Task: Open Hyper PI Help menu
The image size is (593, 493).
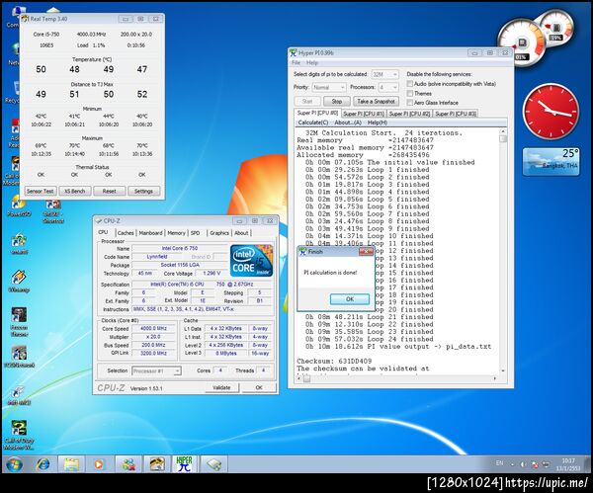Action: coord(312,63)
